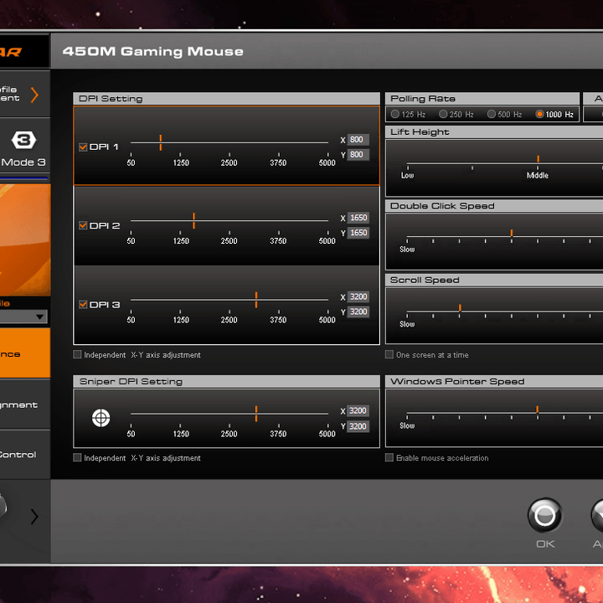Click the Sniper DPI slider handle

tap(256, 414)
